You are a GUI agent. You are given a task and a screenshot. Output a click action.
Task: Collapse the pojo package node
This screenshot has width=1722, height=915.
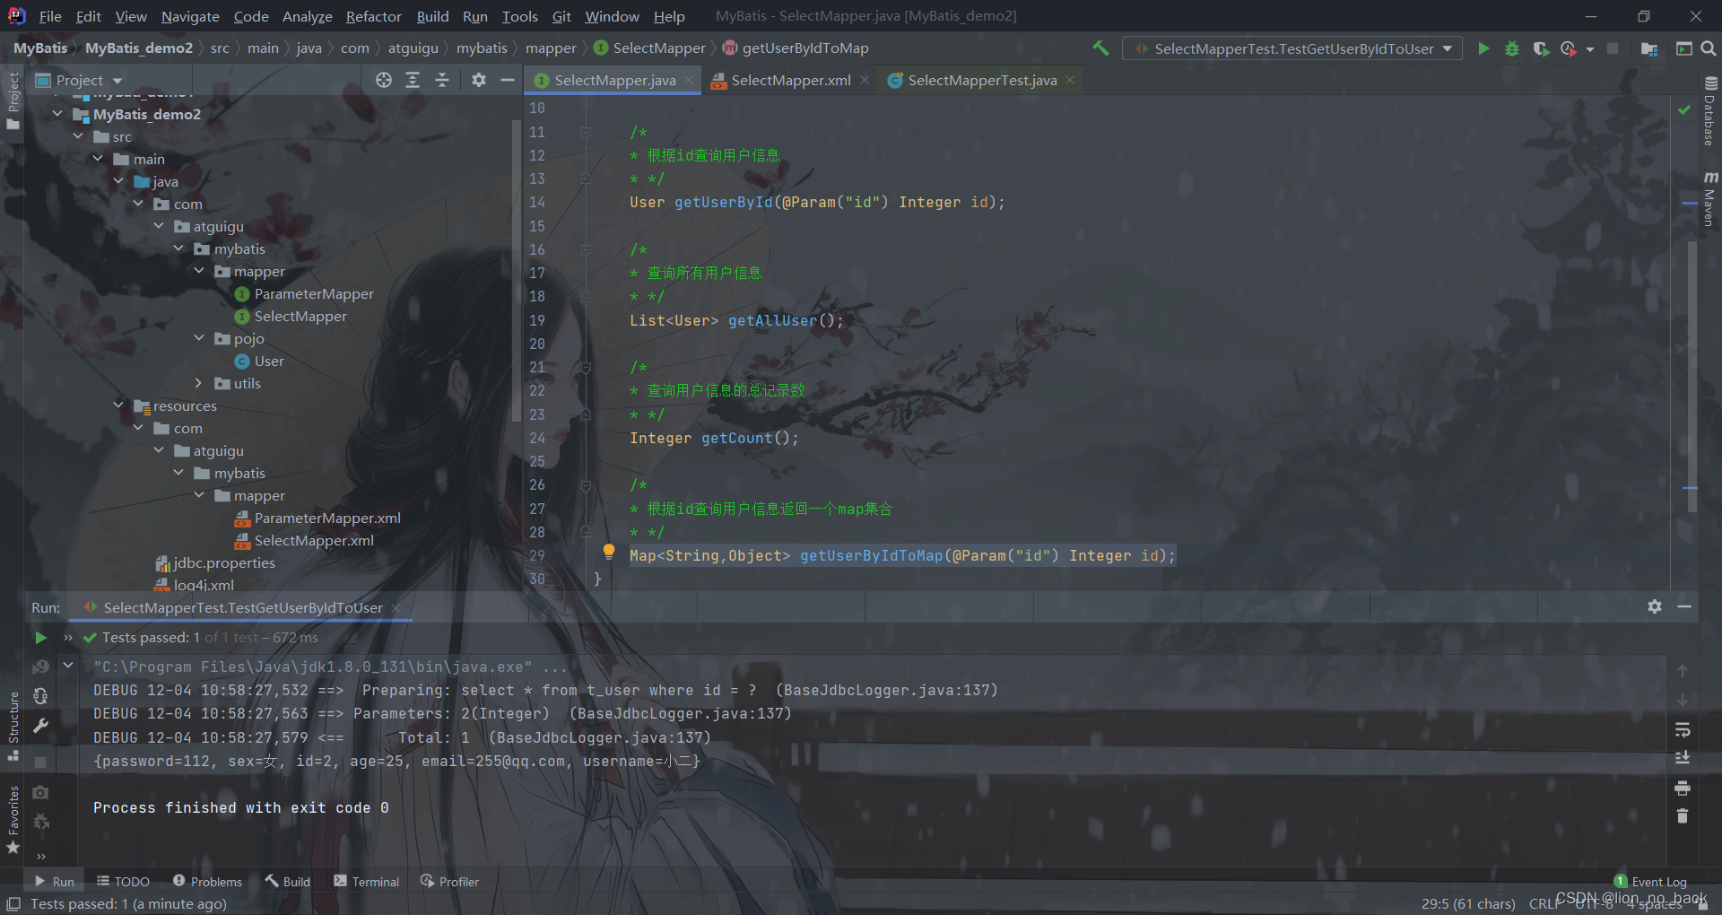[199, 338]
